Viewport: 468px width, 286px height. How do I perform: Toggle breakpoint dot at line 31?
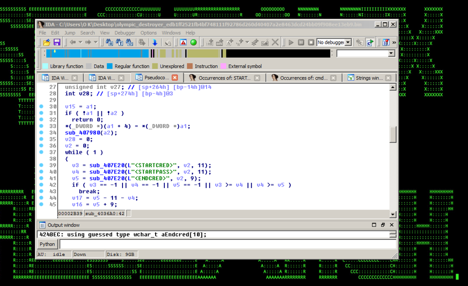click(41, 113)
